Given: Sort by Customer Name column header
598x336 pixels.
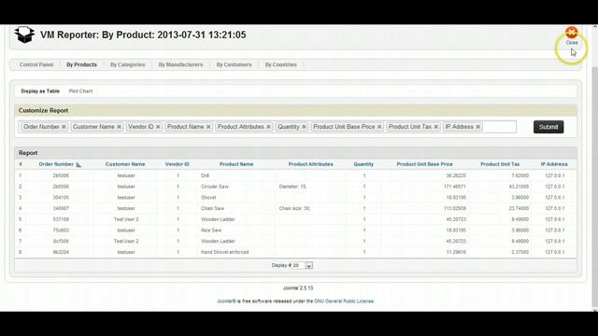Looking at the screenshot, I should 125,164.
